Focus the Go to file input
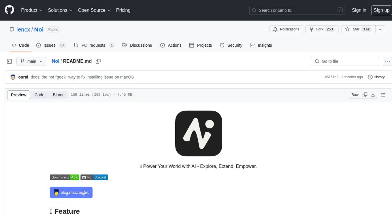Screen dimensions: 392x220 [x=345, y=61]
